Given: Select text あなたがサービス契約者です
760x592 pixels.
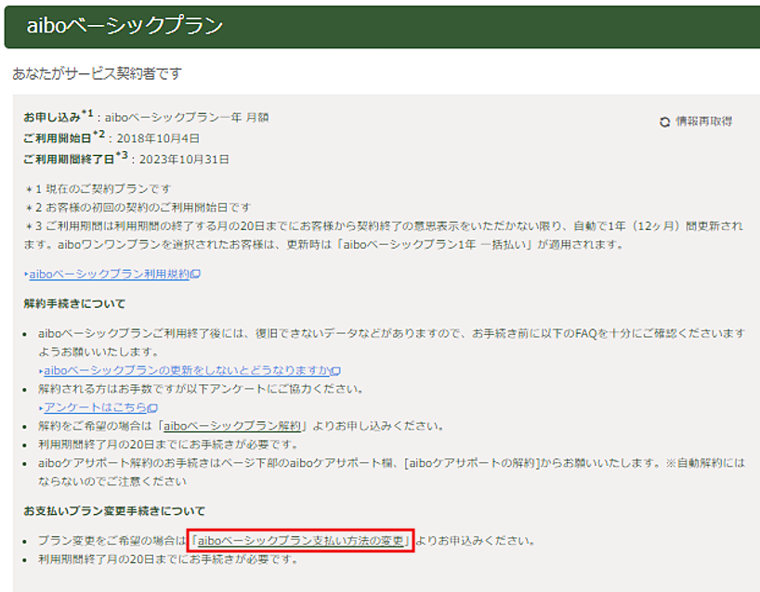Looking at the screenshot, I should tap(97, 73).
